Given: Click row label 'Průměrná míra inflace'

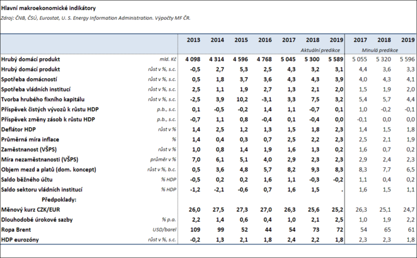Looking at the screenshot, I should click(x=30, y=139).
